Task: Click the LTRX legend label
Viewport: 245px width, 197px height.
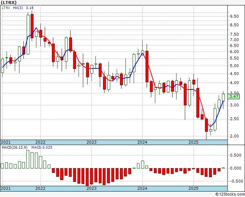Action: 6,8
